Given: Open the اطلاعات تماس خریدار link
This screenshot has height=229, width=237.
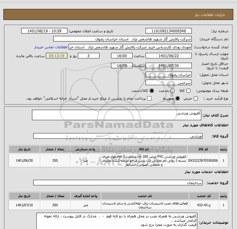Looking at the screenshot, I should 51,47.
